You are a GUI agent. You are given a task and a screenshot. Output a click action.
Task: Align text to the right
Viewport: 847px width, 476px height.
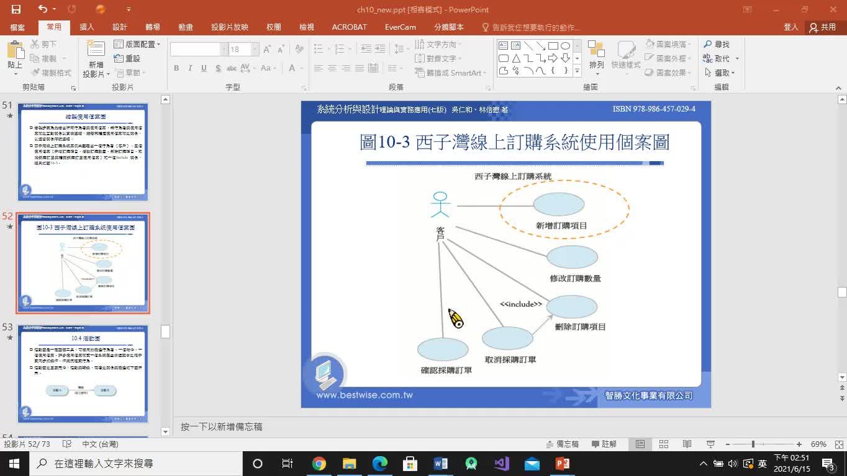point(346,68)
